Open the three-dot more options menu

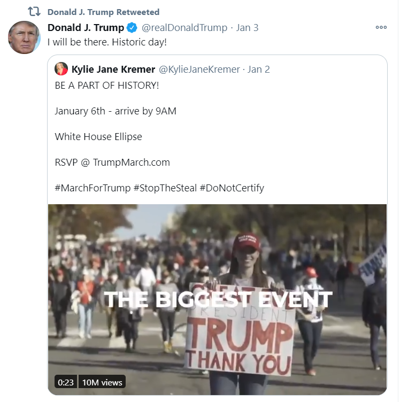pos(381,27)
